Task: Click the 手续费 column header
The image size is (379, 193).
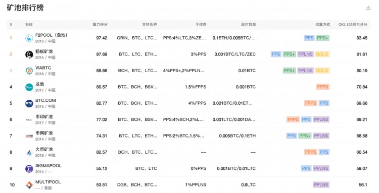Action: click(201, 25)
